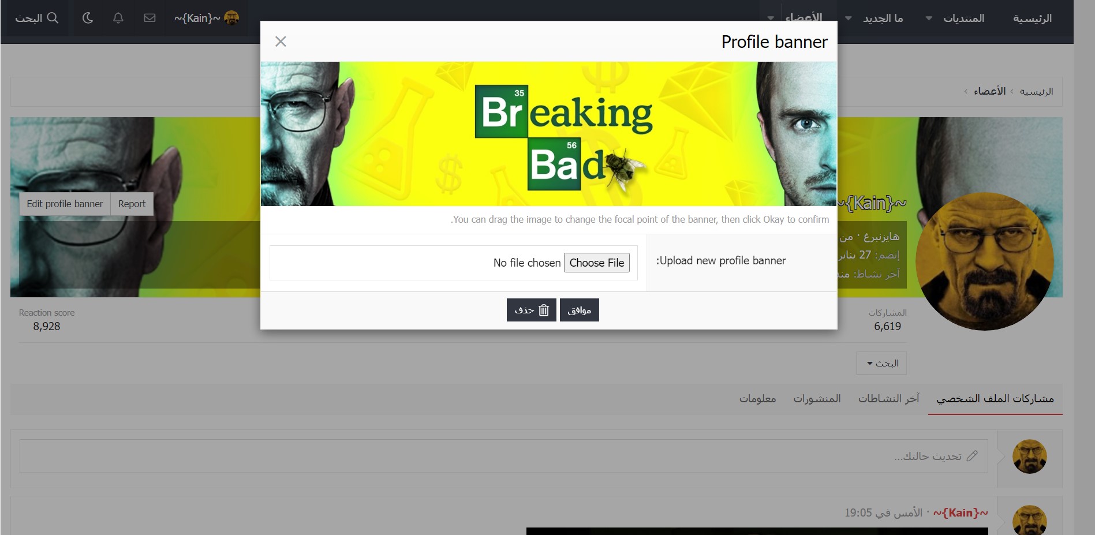Viewport: 1095px width, 535px height.
Task: Focus the status update field تحديث حالتك
Action: point(503,456)
